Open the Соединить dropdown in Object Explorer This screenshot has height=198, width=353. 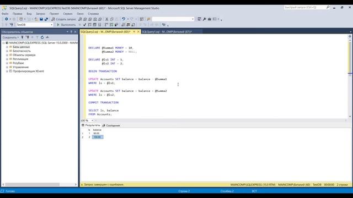(x=10, y=37)
